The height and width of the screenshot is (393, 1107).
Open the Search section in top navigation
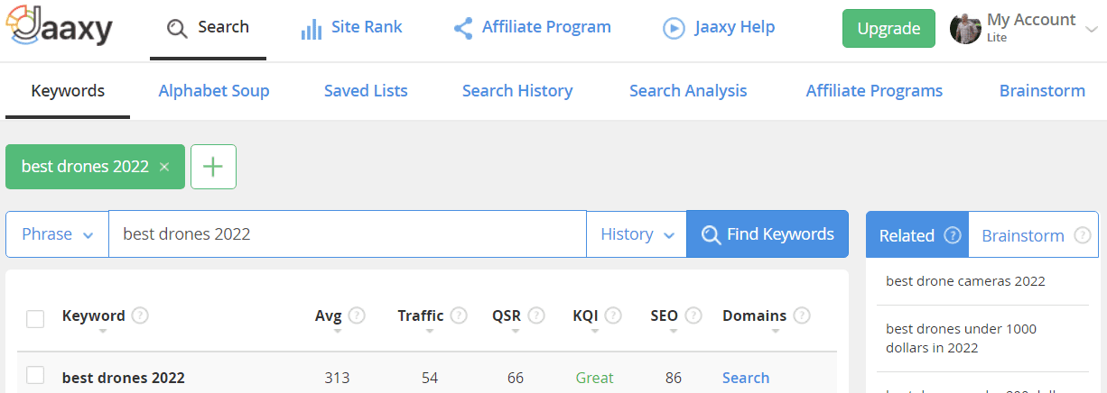(x=209, y=28)
